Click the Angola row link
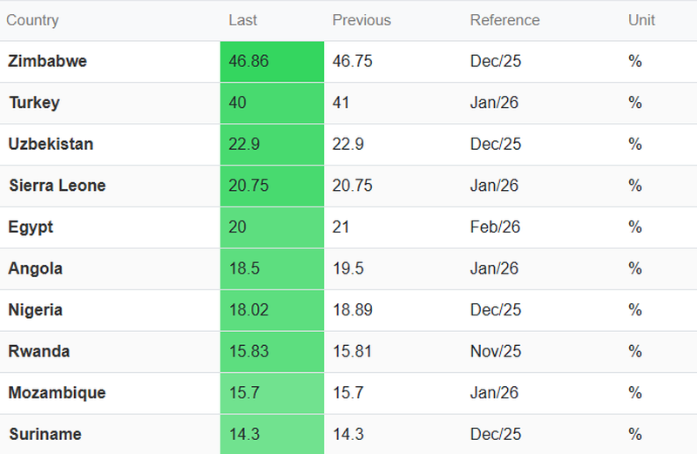Screen dimensions: 697x454 (x=36, y=268)
